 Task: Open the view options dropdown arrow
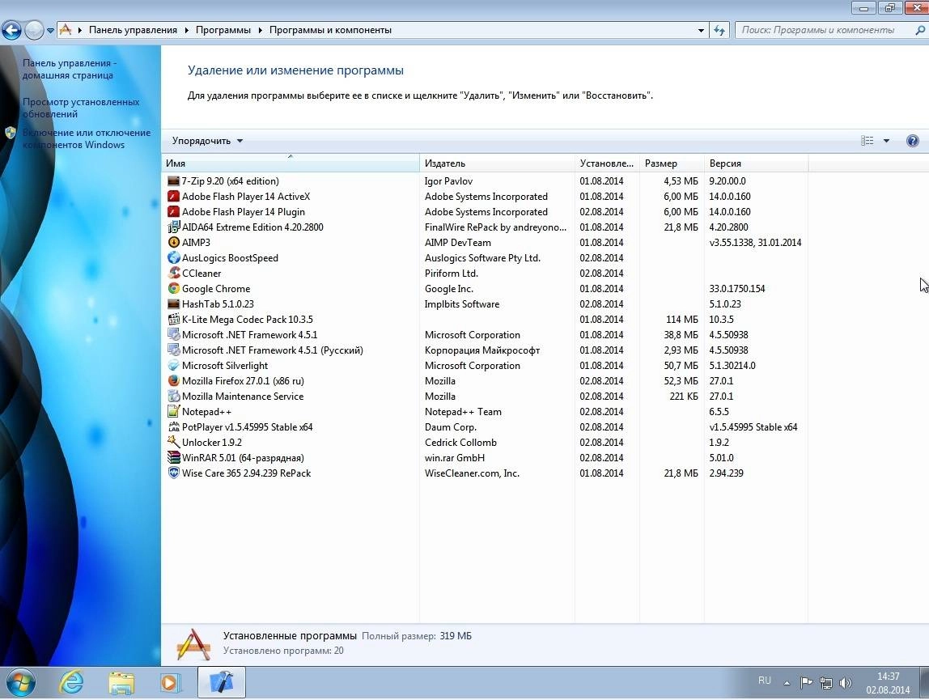[886, 141]
